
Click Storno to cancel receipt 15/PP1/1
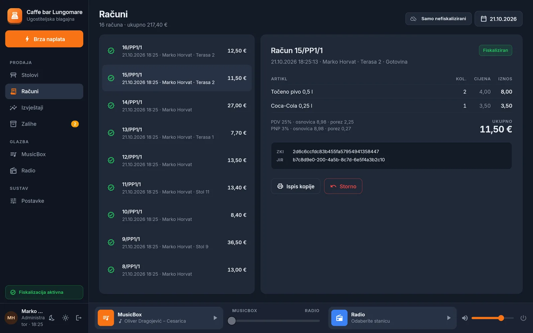pyautogui.click(x=343, y=186)
